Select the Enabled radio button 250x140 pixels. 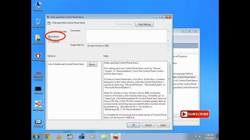point(49,37)
